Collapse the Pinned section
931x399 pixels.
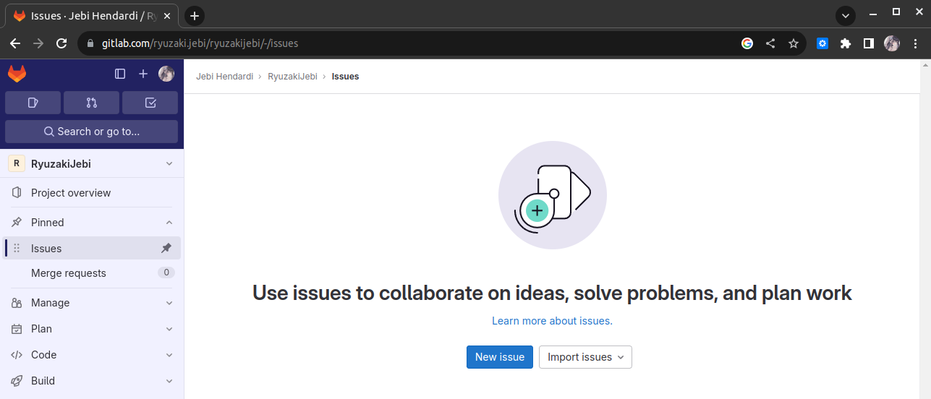[169, 223]
